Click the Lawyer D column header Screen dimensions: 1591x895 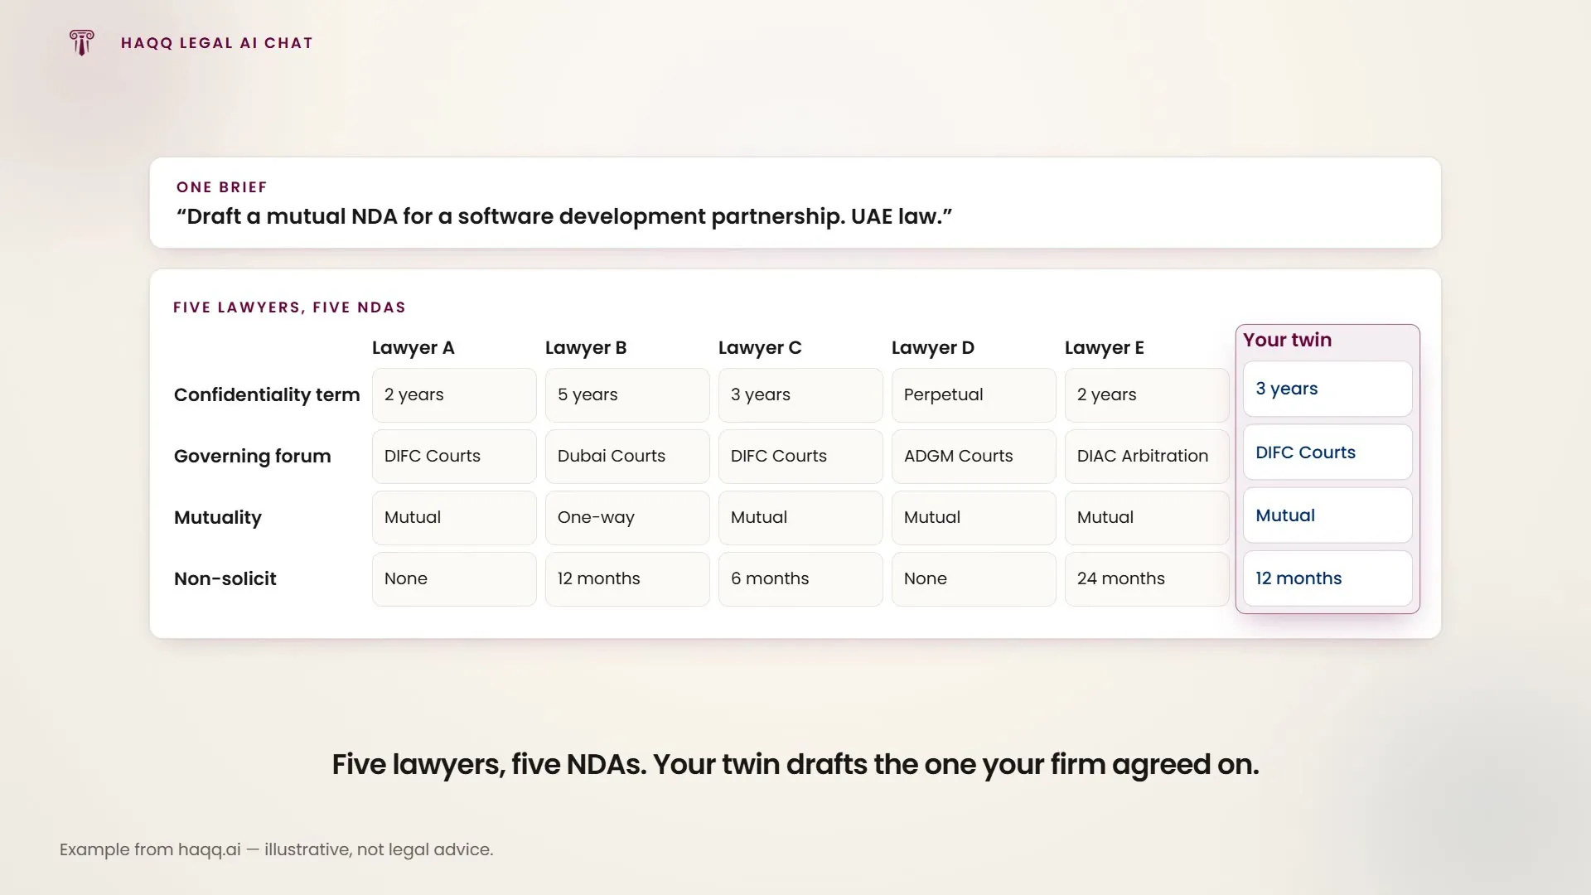pos(932,348)
